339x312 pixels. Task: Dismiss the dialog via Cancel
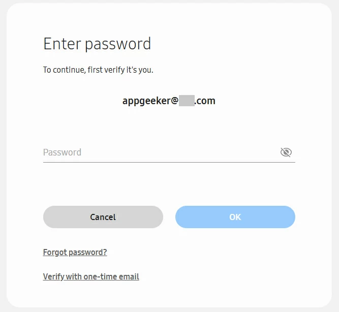tap(103, 217)
